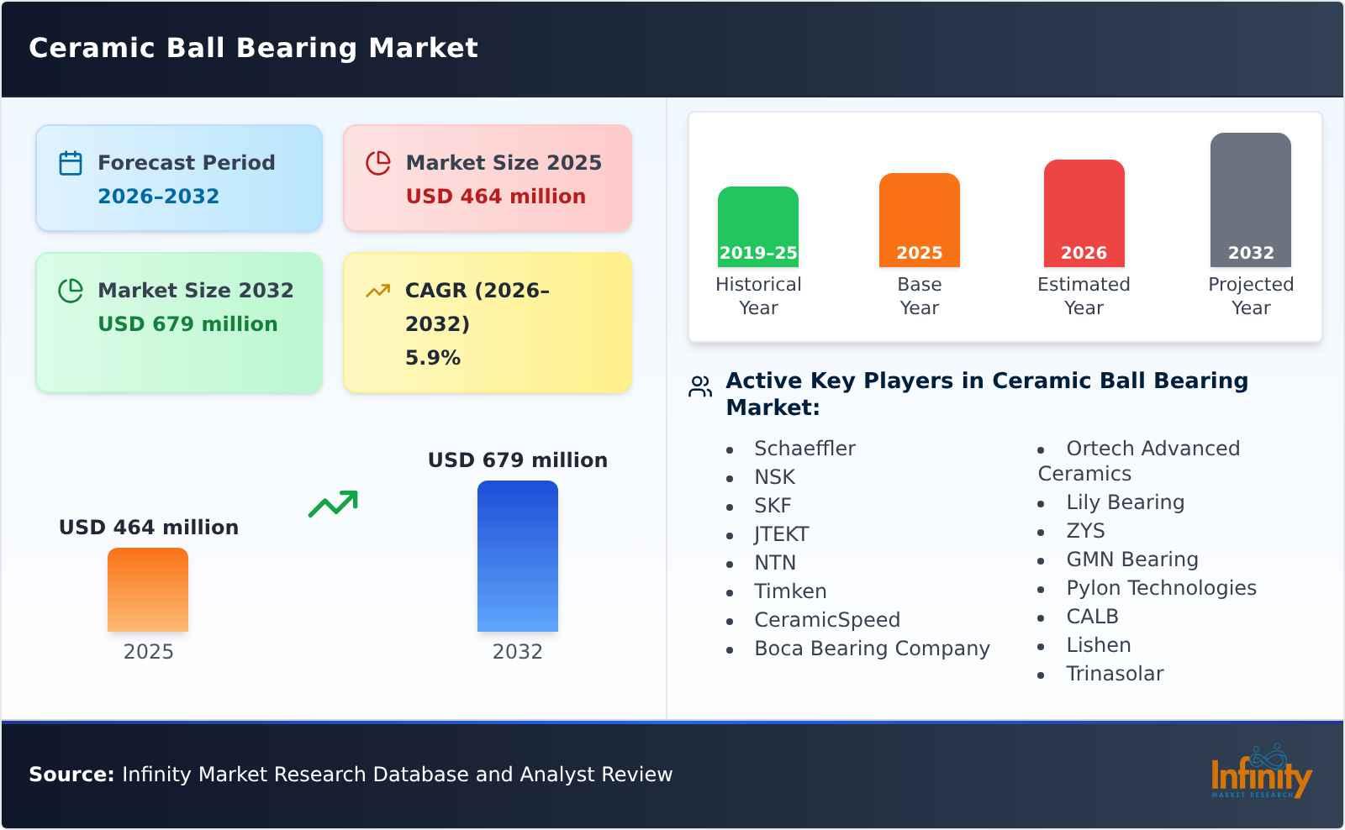Click the Ortech Advanced Ceramics entry
Image resolution: width=1345 pixels, height=830 pixels.
[1153, 448]
